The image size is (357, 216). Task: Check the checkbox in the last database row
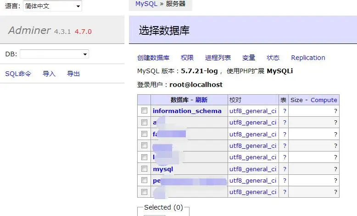pos(144,192)
